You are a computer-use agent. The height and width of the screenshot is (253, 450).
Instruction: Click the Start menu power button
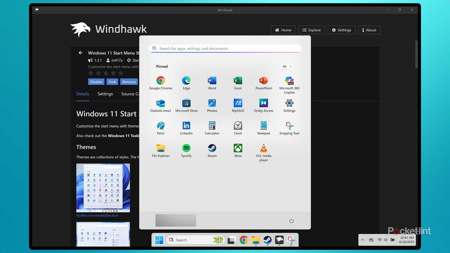click(291, 221)
